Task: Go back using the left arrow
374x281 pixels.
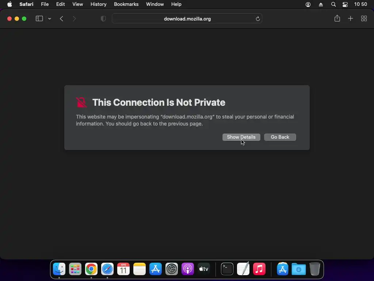Action: point(61,19)
